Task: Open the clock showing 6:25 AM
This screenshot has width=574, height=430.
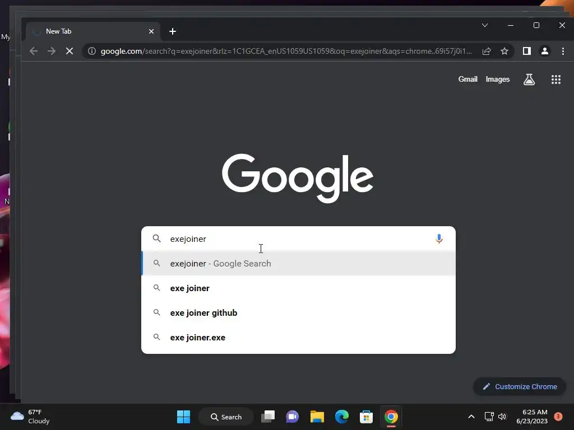Action: pos(532,417)
